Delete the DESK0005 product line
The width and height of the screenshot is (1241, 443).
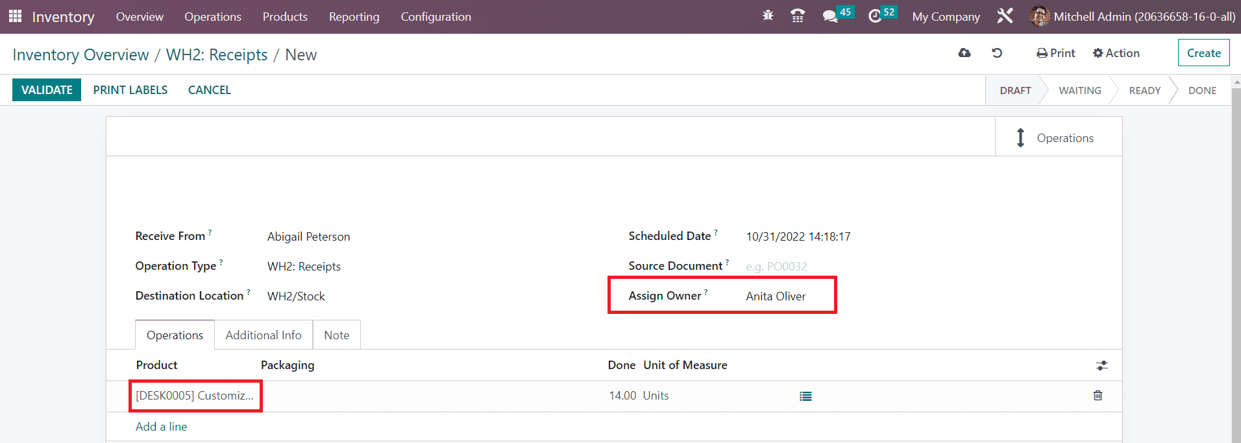1098,396
